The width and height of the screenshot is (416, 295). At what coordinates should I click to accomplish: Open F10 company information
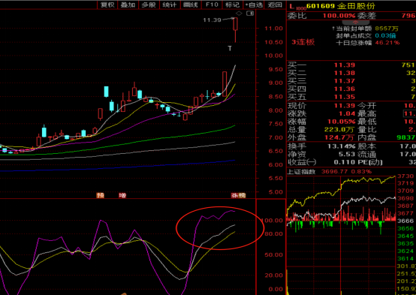pyautogui.click(x=212, y=5)
